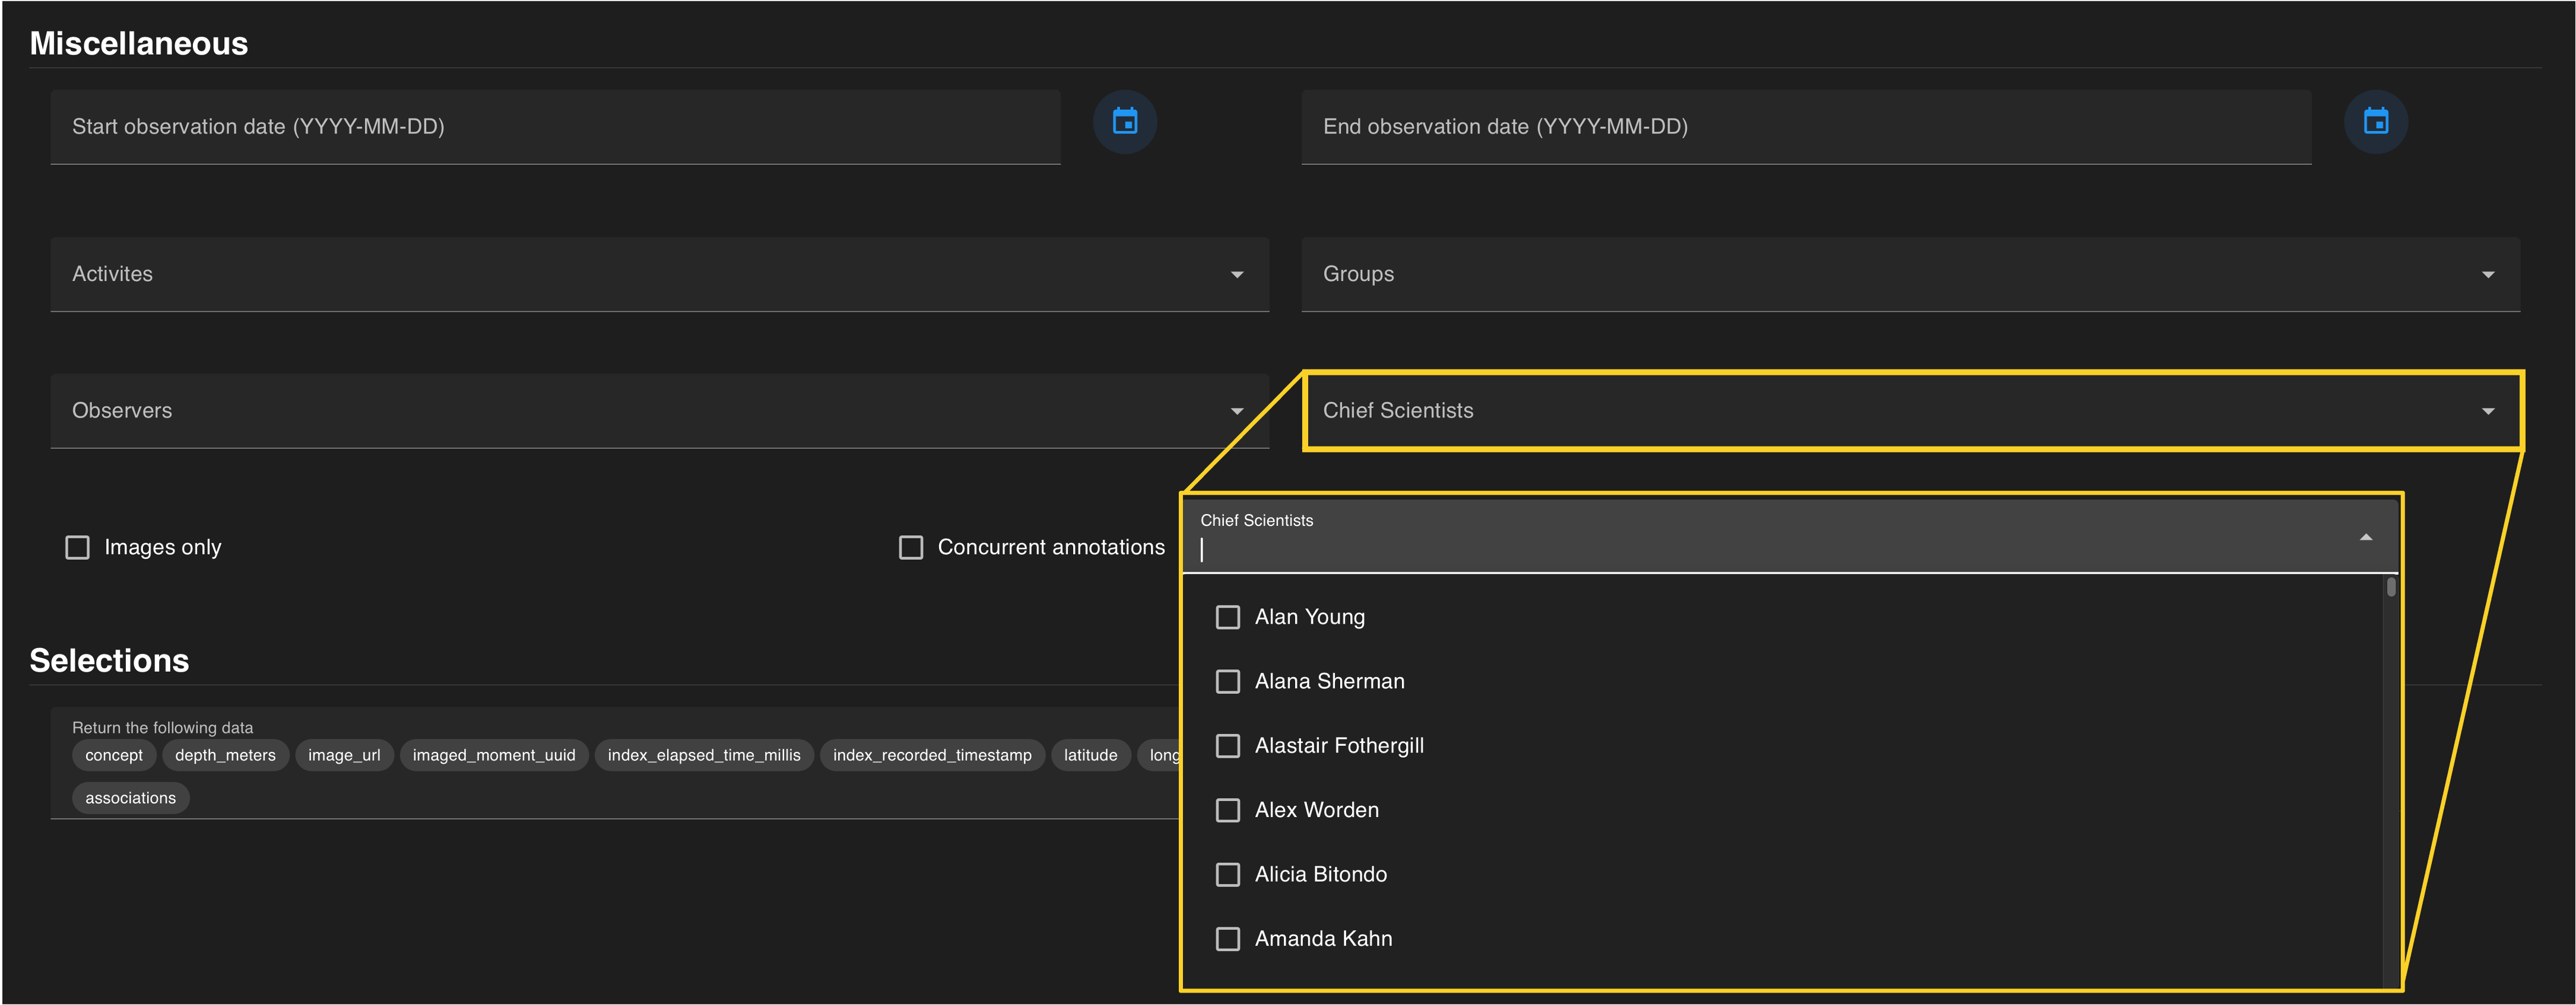Select Alicia Bitondo from the list
This screenshot has height=1005, width=2576.
(1227, 875)
